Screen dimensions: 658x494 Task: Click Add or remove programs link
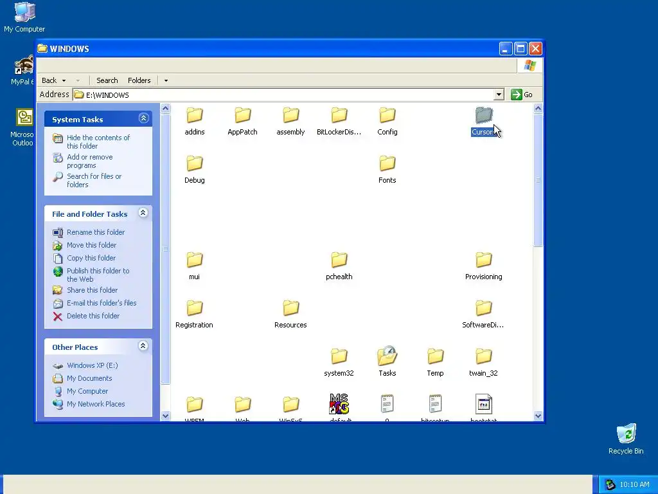click(90, 161)
